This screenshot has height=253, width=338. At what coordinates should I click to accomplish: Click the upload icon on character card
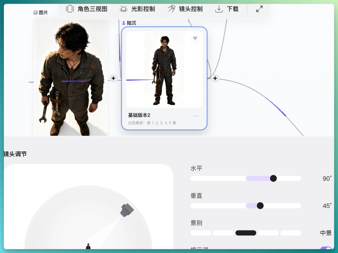pyautogui.click(x=195, y=39)
